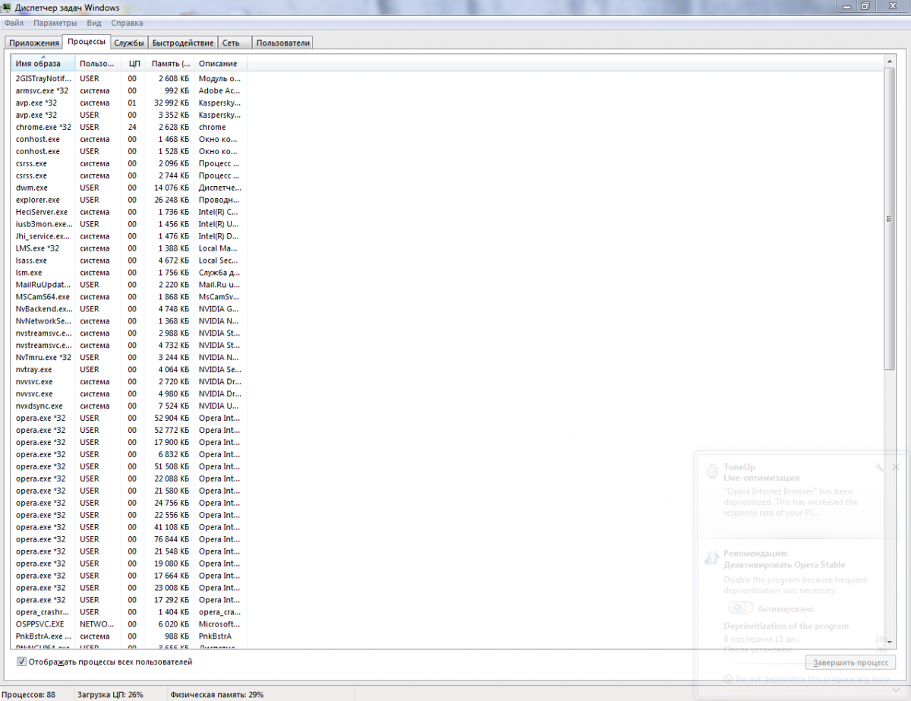Open the Параметры menu
The image size is (911, 701).
55,24
